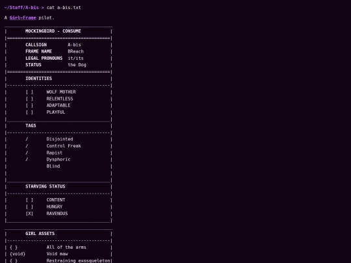This screenshot has width=351, height=263.
Task: Select the CONTENT status text
Action: pyautogui.click(x=56, y=200)
